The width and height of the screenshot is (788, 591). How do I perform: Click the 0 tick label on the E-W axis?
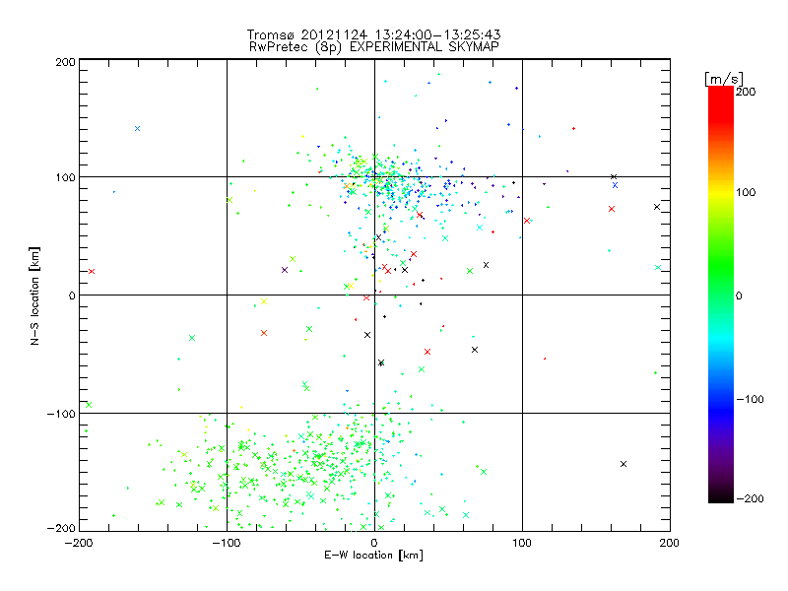point(374,543)
